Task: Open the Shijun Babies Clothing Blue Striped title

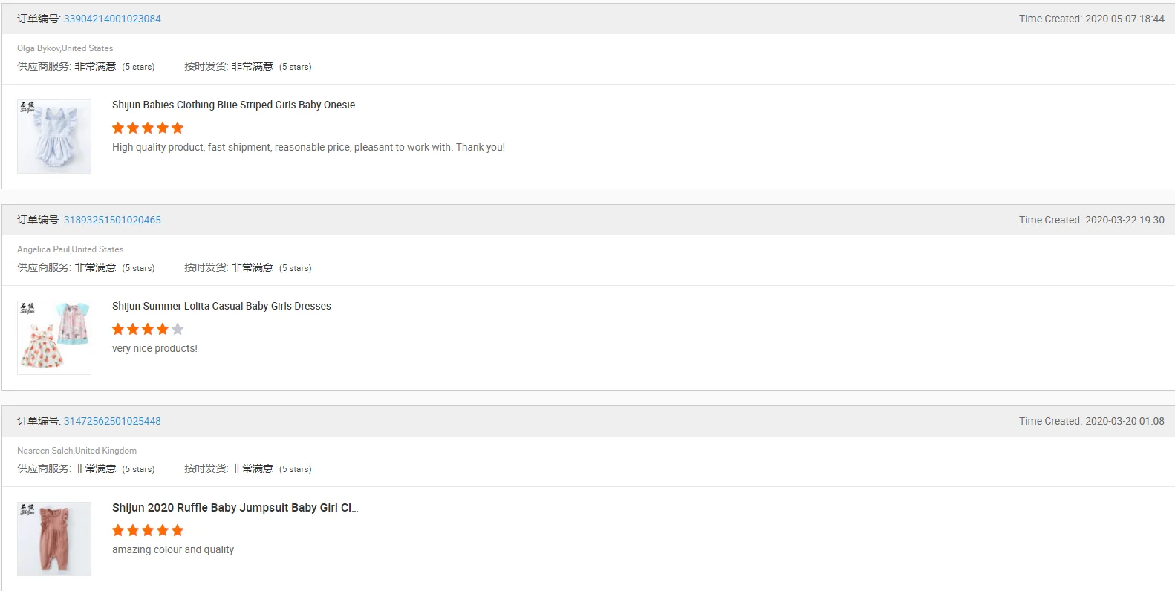Action: coord(237,105)
